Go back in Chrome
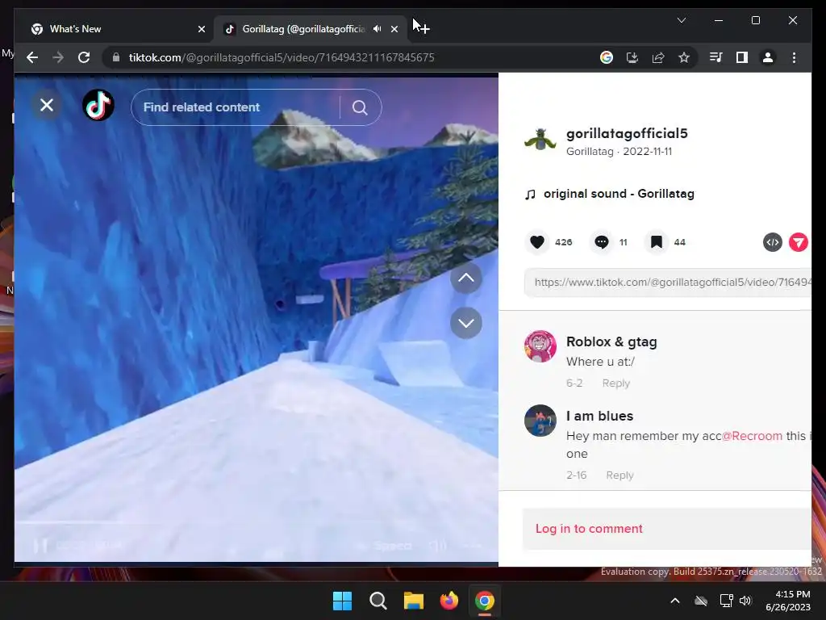Viewport: 826px width, 620px height. [x=32, y=57]
